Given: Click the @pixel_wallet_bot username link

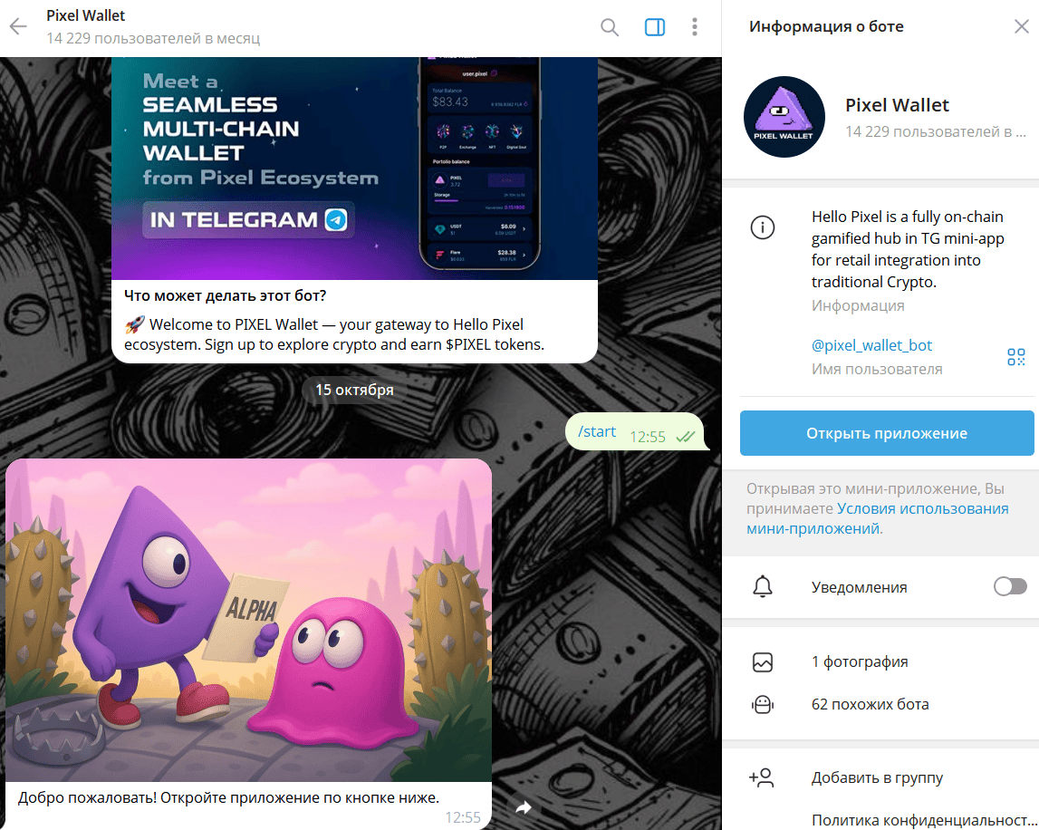Looking at the screenshot, I should point(871,345).
